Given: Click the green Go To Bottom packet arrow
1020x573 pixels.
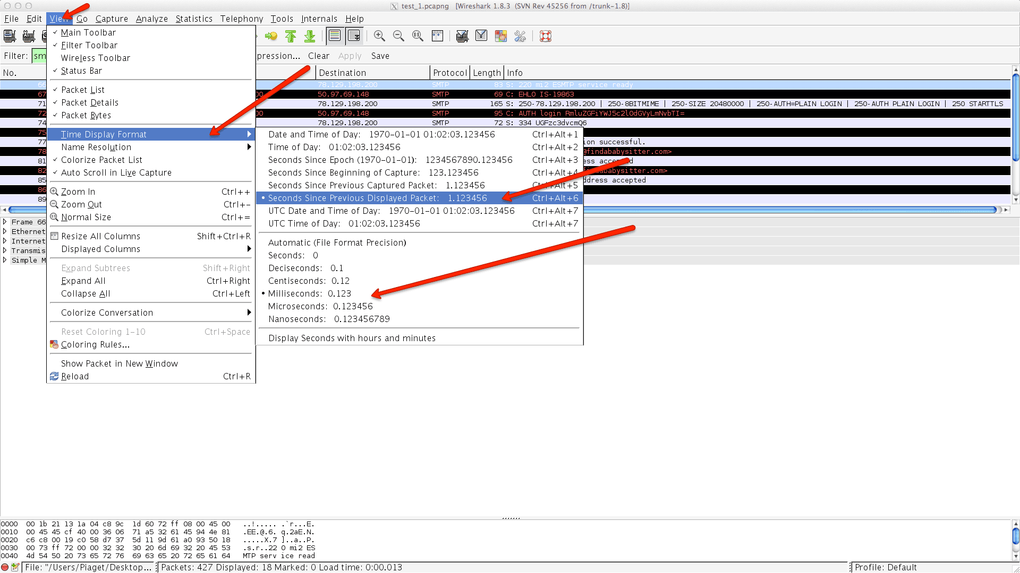Looking at the screenshot, I should pyautogui.click(x=310, y=36).
